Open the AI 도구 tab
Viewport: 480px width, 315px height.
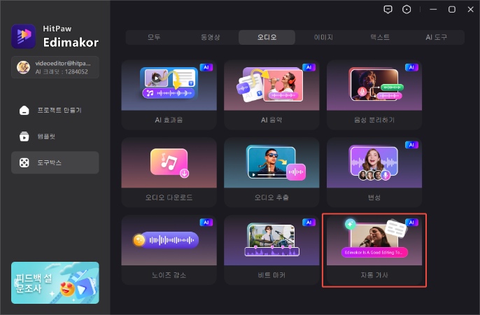tap(436, 37)
